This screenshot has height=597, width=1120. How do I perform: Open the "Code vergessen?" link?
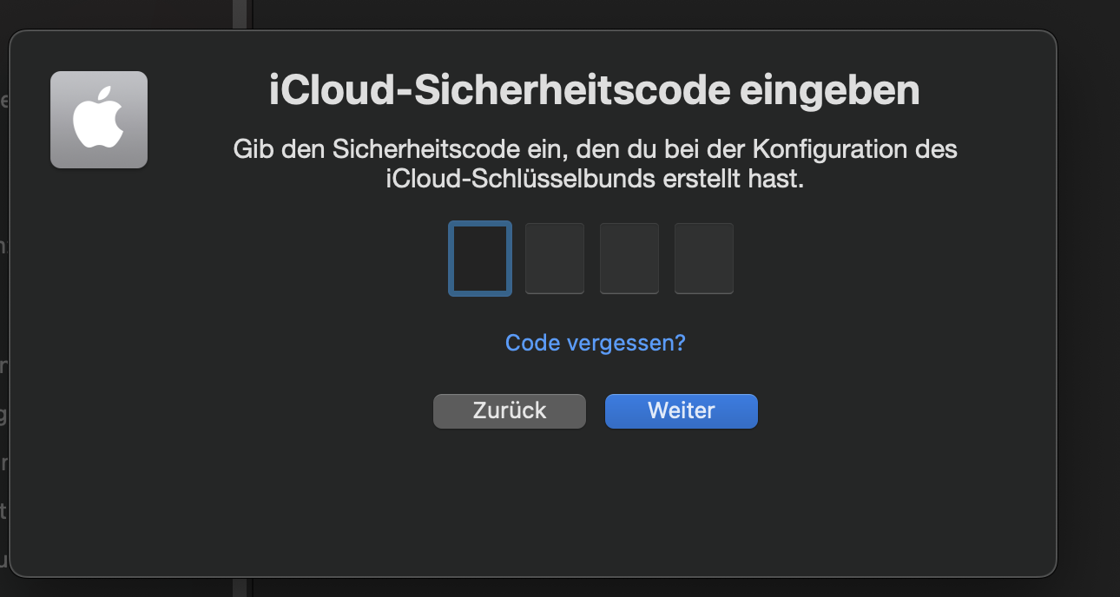coord(595,343)
